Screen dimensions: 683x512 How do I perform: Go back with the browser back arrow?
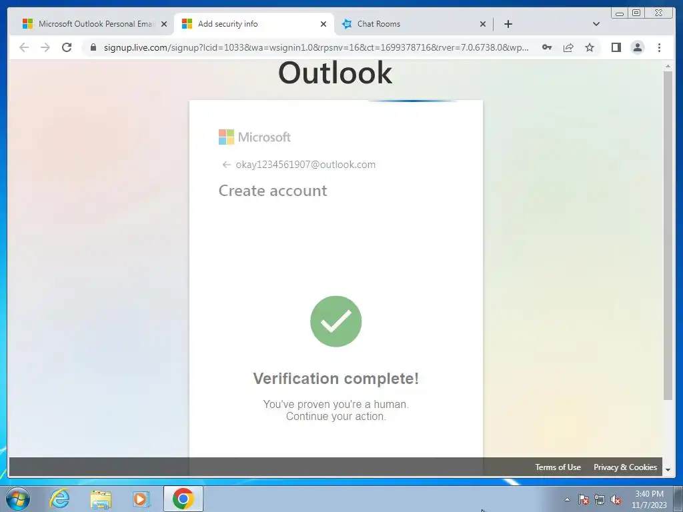click(x=24, y=47)
